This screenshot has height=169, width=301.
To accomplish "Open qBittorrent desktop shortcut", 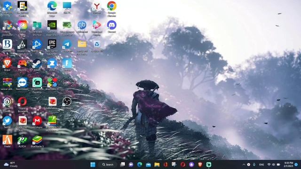I will tap(82, 25).
